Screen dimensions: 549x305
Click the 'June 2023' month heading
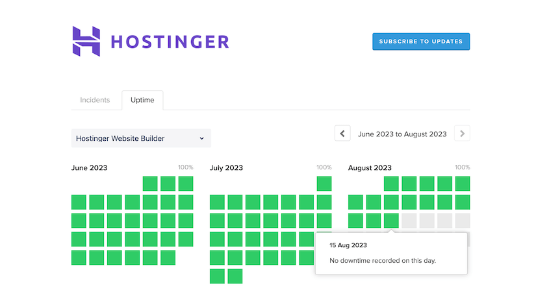(89, 168)
